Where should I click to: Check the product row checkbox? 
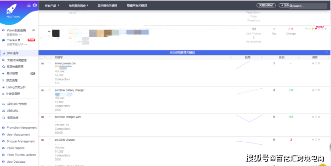pos(41,38)
